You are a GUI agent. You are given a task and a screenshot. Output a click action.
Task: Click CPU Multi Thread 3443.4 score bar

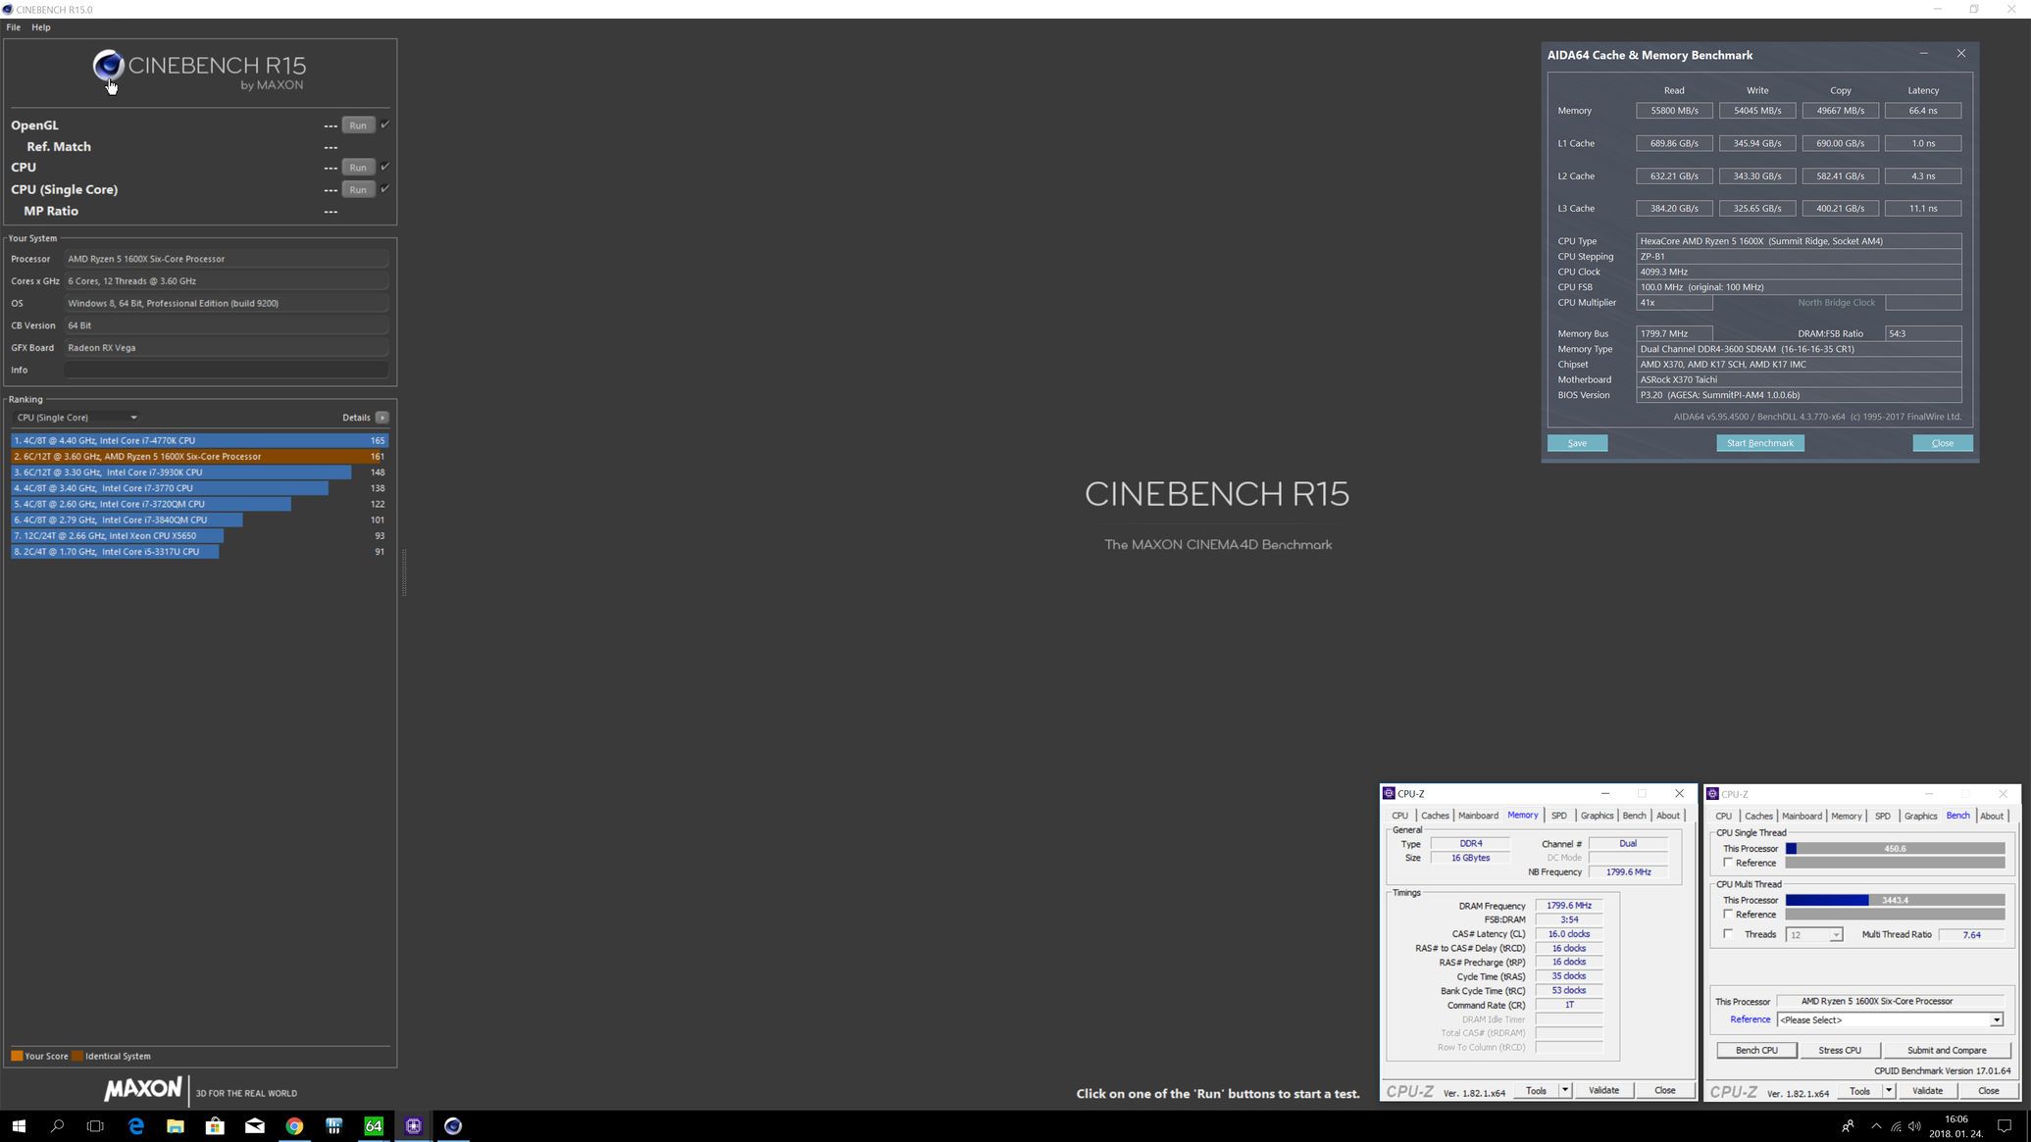pos(1895,900)
